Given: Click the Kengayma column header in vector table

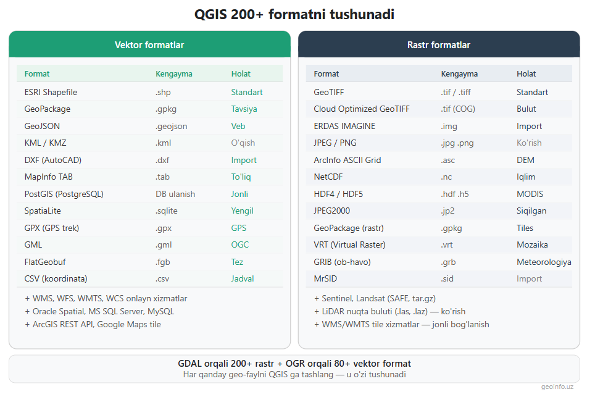Looking at the screenshot, I should tap(174, 73).
